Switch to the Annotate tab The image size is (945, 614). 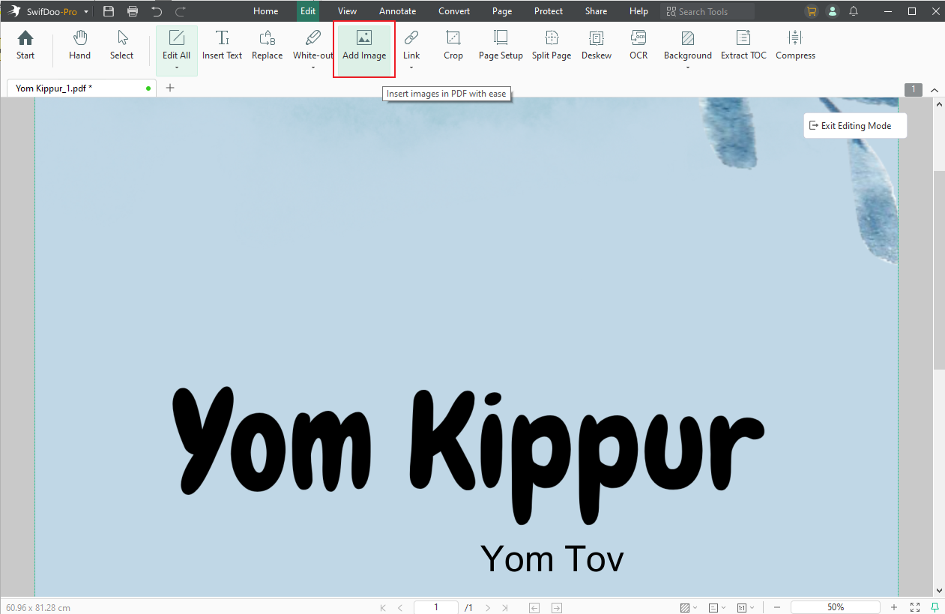[397, 10]
